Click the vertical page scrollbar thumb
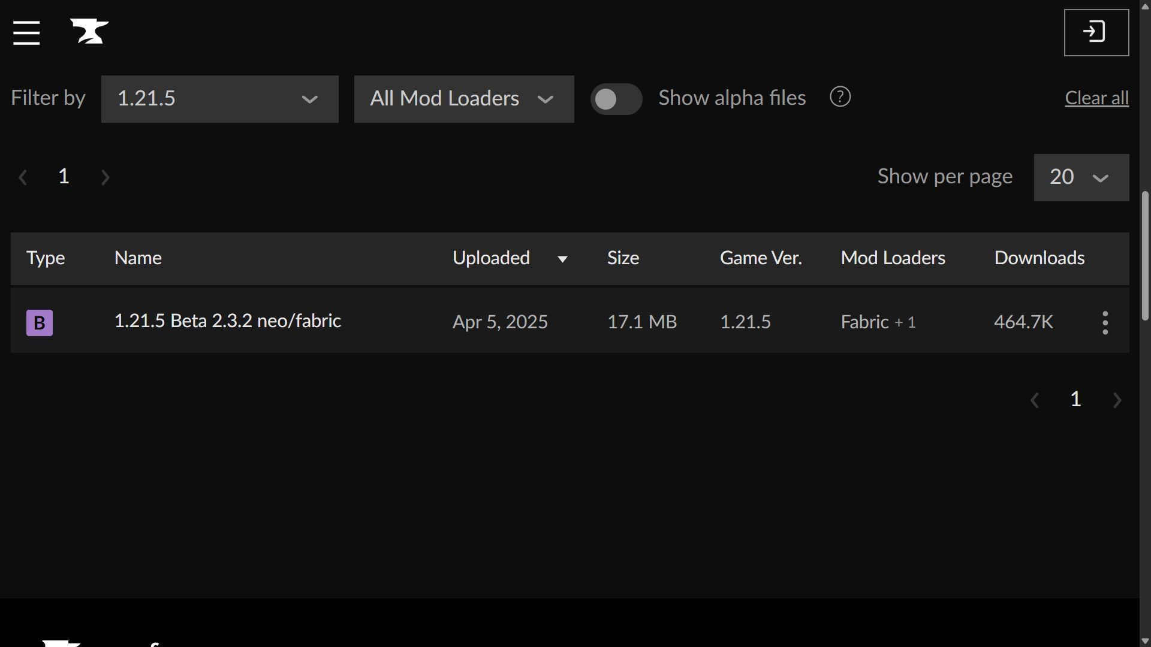 1144,256
